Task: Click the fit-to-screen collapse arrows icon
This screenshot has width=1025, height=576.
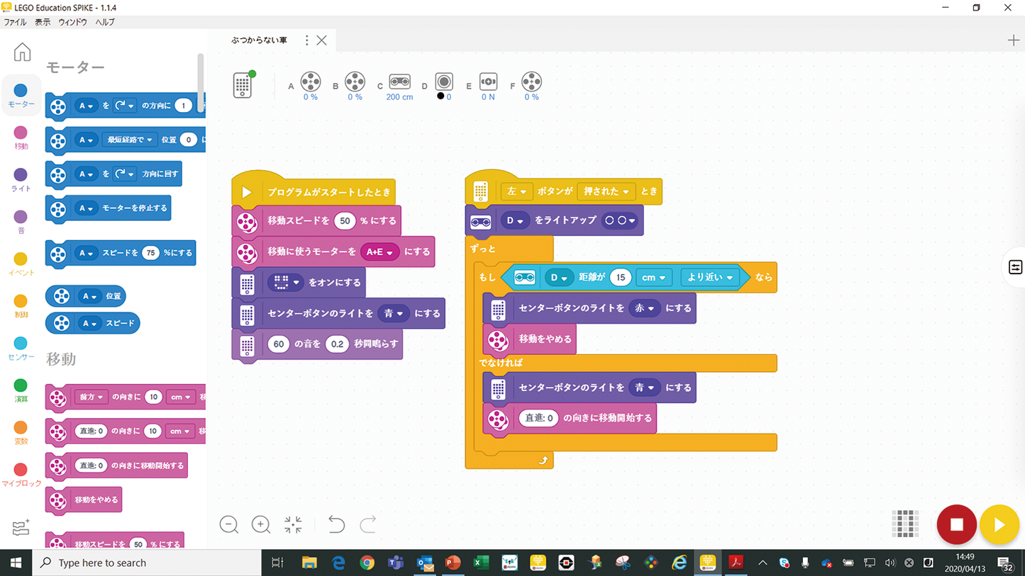Action: 293,524
